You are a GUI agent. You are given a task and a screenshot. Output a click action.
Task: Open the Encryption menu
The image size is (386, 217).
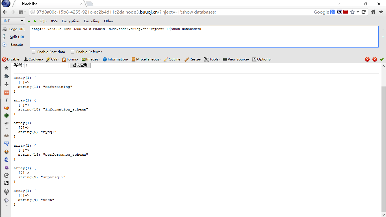coord(71,21)
